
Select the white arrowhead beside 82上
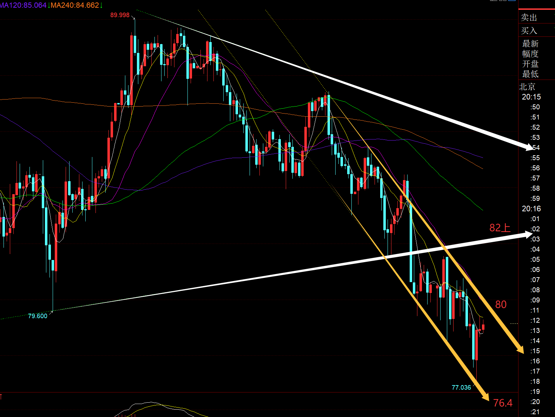click(x=528, y=234)
